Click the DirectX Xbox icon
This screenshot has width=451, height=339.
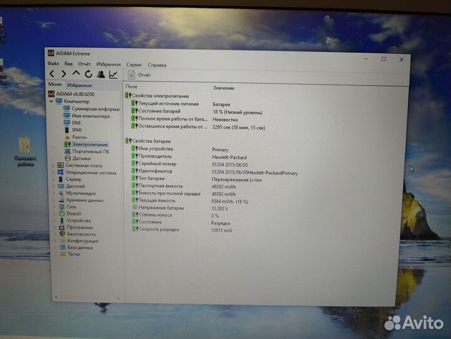point(62,213)
